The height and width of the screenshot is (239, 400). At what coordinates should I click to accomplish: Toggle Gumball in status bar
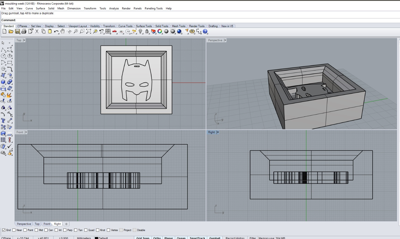coord(215,238)
